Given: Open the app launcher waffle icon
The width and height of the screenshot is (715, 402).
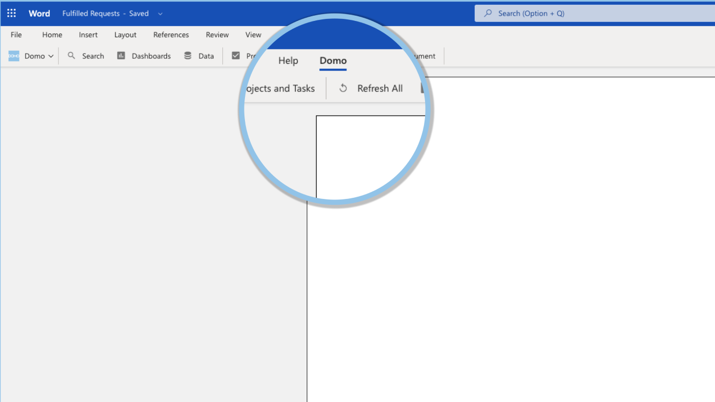Looking at the screenshot, I should click(12, 13).
